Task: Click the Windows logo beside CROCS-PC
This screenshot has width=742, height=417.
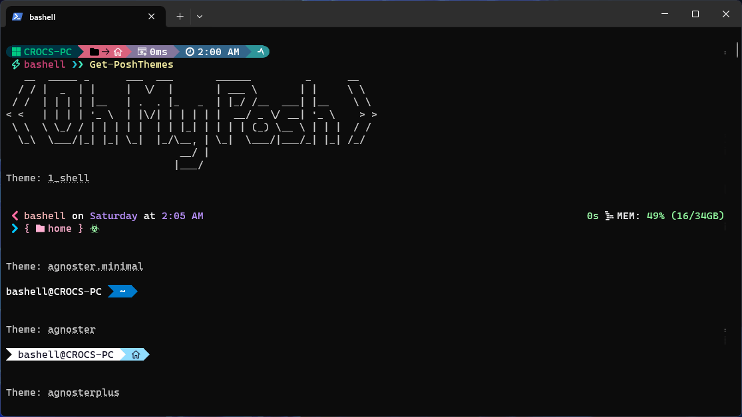Action: tap(17, 52)
